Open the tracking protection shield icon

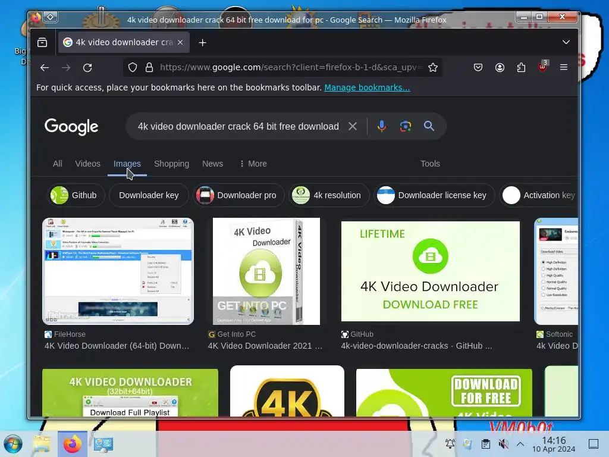coord(133,68)
